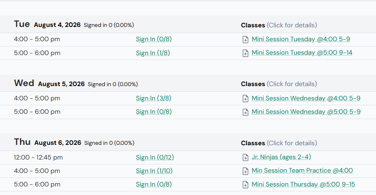View Mini Session Tuesday @5:00 9-14 details

(302, 53)
